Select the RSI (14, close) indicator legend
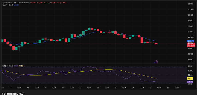This screenshot has height=95, width=197. click(x=8, y=66)
